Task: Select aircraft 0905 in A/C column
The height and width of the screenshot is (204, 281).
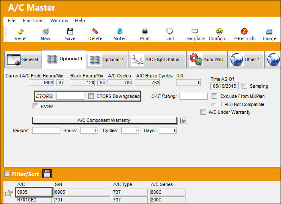Action: pos(34,192)
